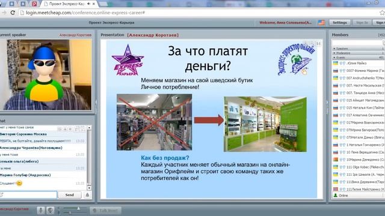Click the flag icon for 111 Olga Kobec

336,167
